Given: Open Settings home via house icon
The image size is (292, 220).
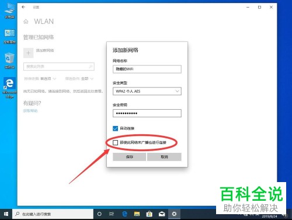Looking at the screenshot, I should [26, 22].
